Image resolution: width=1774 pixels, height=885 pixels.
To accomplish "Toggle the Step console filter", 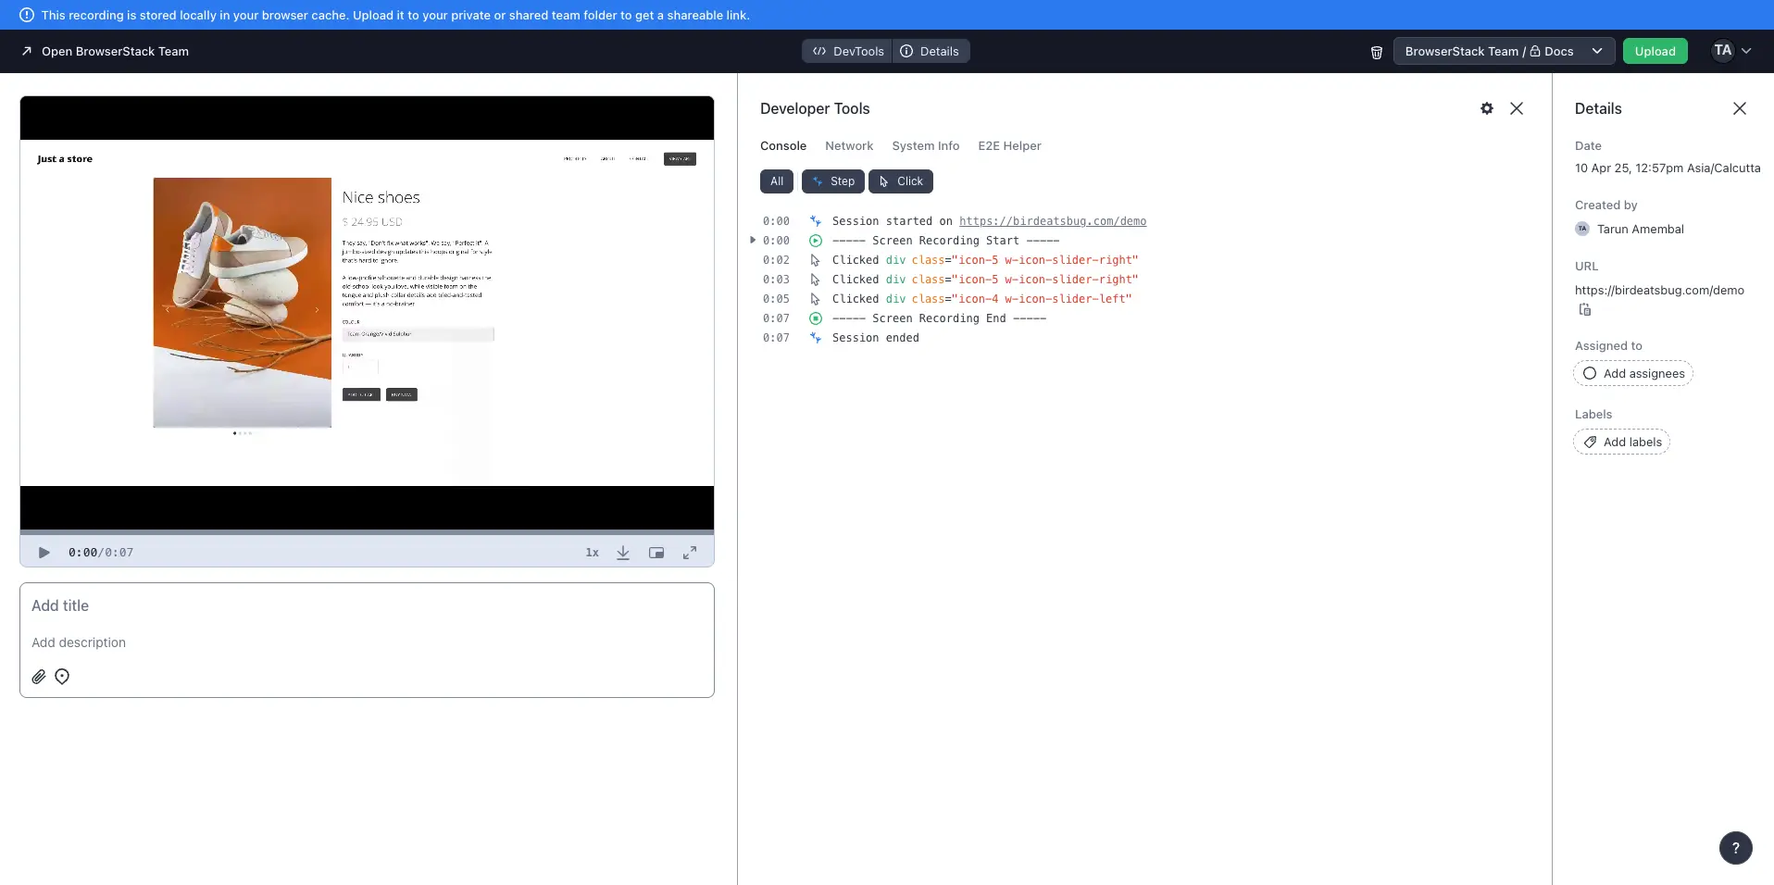I will point(833,181).
